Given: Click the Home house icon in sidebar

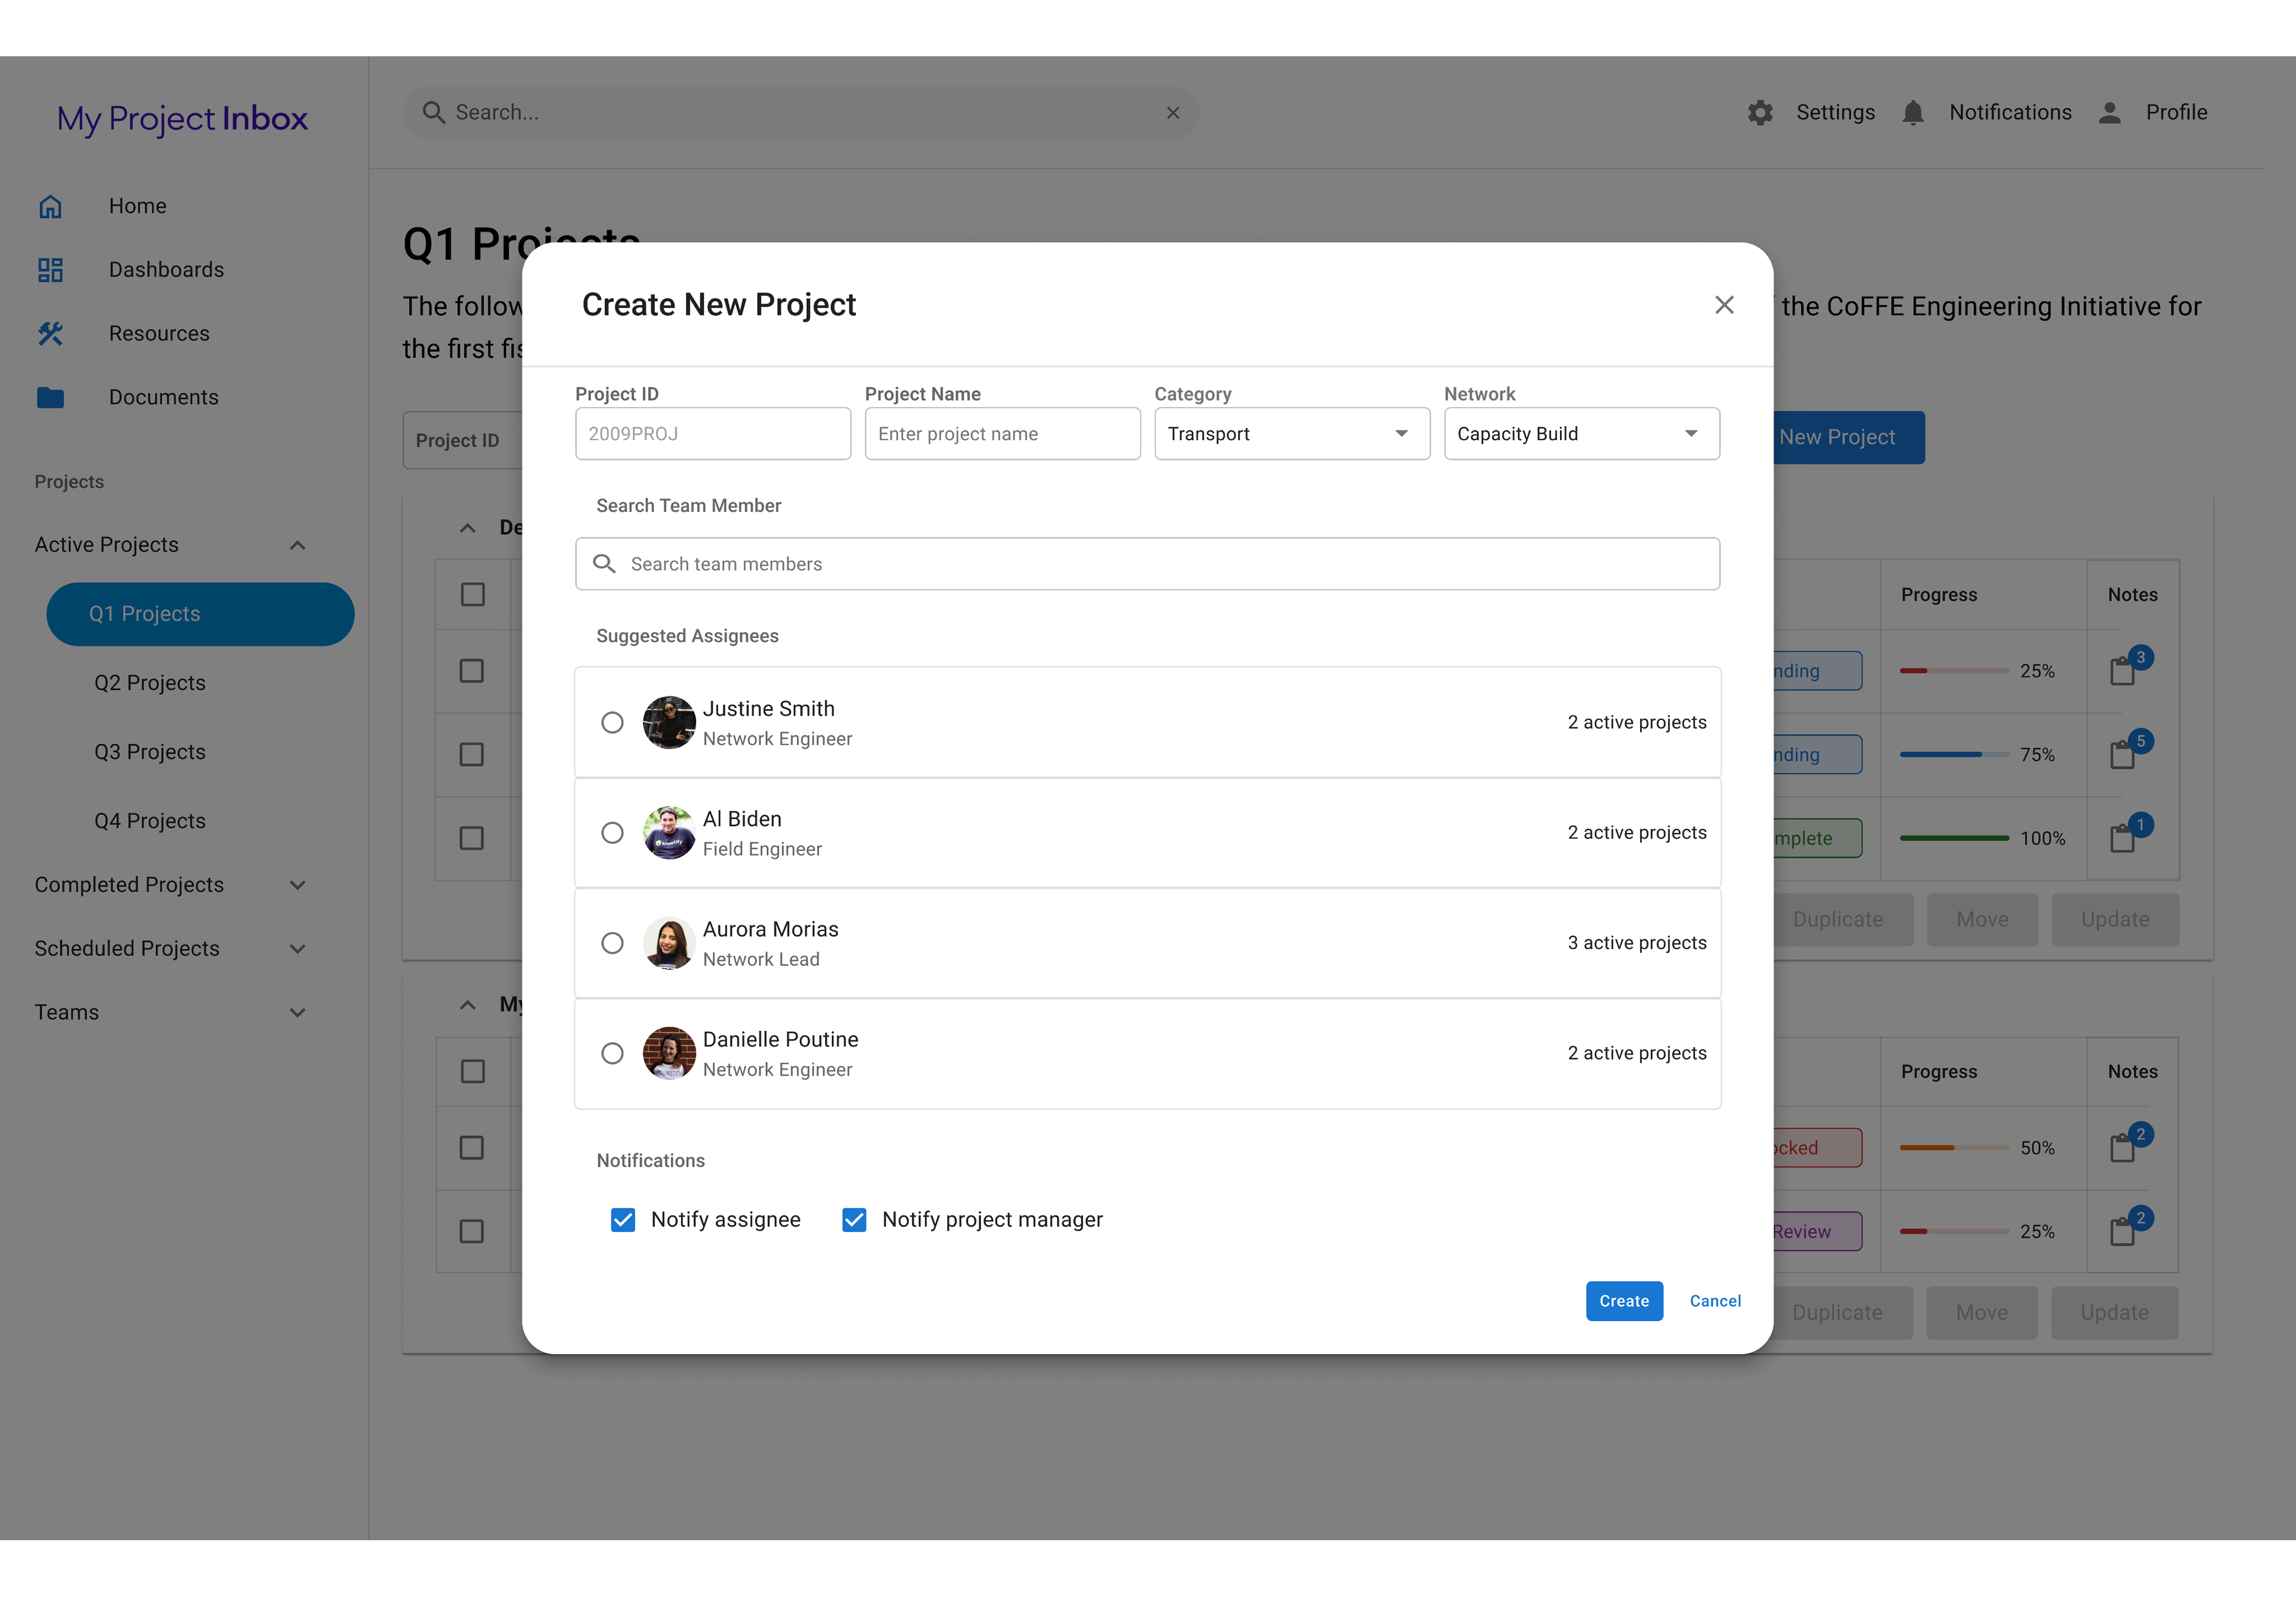Looking at the screenshot, I should pos(50,206).
